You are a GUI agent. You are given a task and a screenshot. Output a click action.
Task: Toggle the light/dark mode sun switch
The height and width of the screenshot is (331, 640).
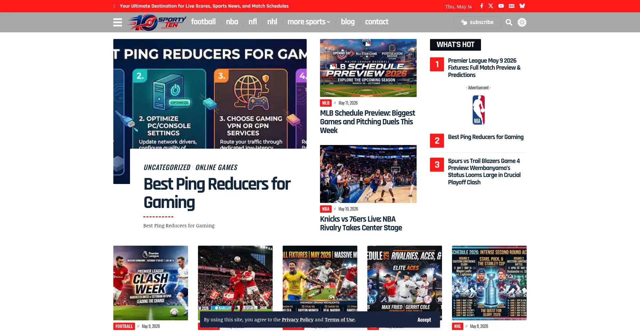pyautogui.click(x=522, y=22)
